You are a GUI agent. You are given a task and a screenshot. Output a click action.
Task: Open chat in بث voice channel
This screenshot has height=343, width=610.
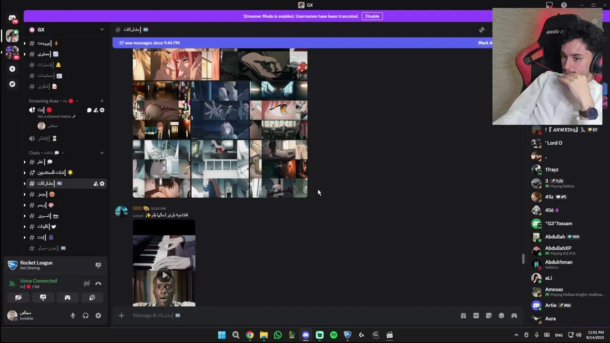coord(89,110)
